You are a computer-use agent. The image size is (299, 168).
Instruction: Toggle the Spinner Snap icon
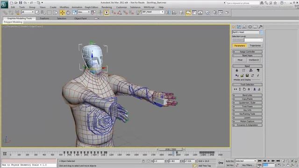[x=131, y=13]
